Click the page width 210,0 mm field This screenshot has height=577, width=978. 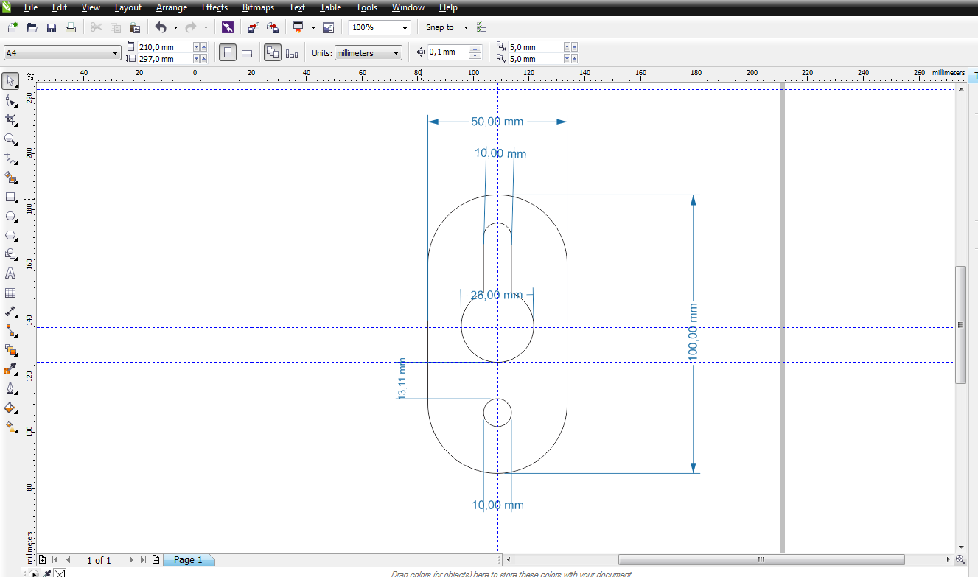(164, 47)
